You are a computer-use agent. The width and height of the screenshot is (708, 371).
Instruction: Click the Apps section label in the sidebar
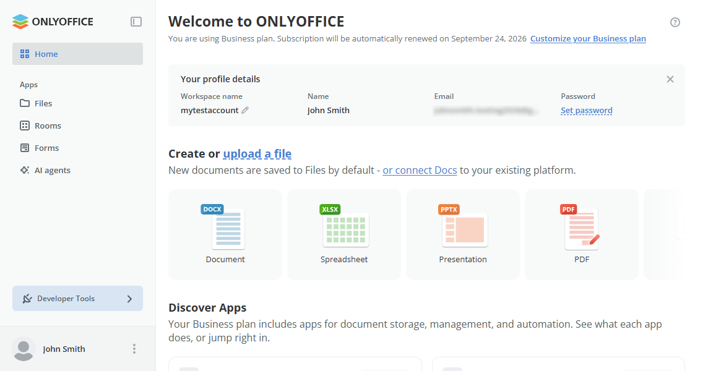pos(28,85)
